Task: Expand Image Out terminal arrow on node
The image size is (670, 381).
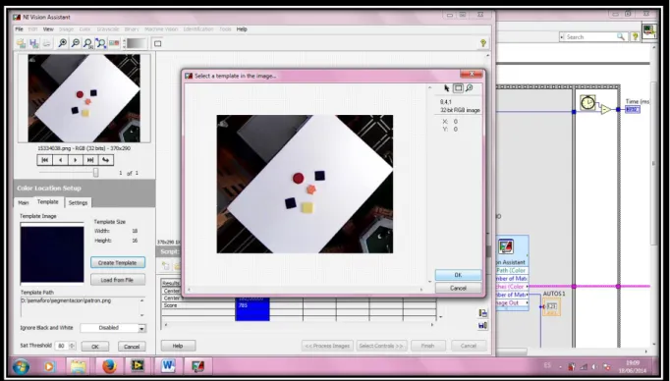Action: click(528, 302)
